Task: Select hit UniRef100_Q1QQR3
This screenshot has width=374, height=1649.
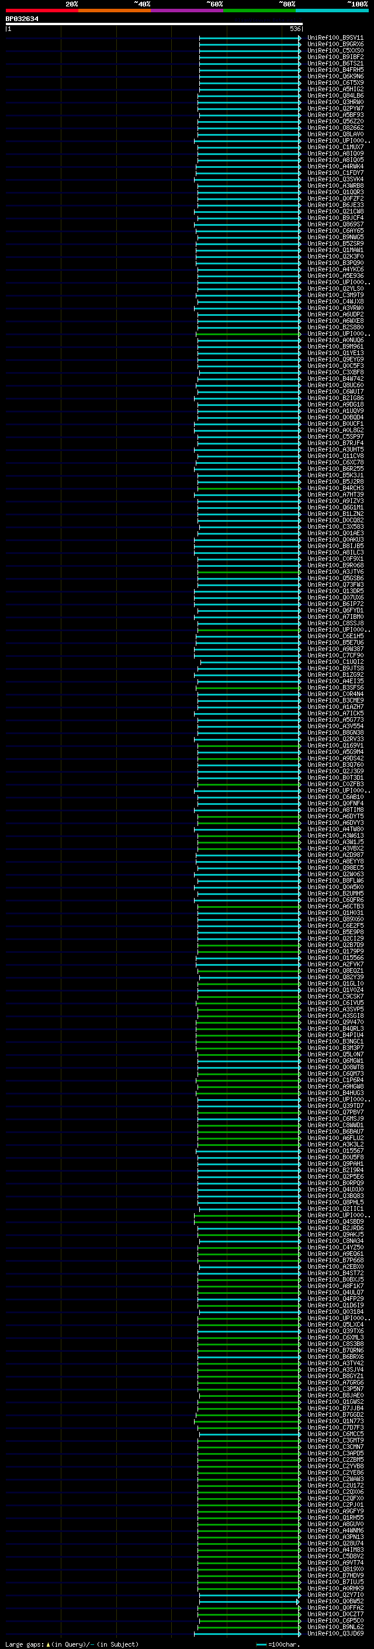Action: pyautogui.click(x=335, y=192)
